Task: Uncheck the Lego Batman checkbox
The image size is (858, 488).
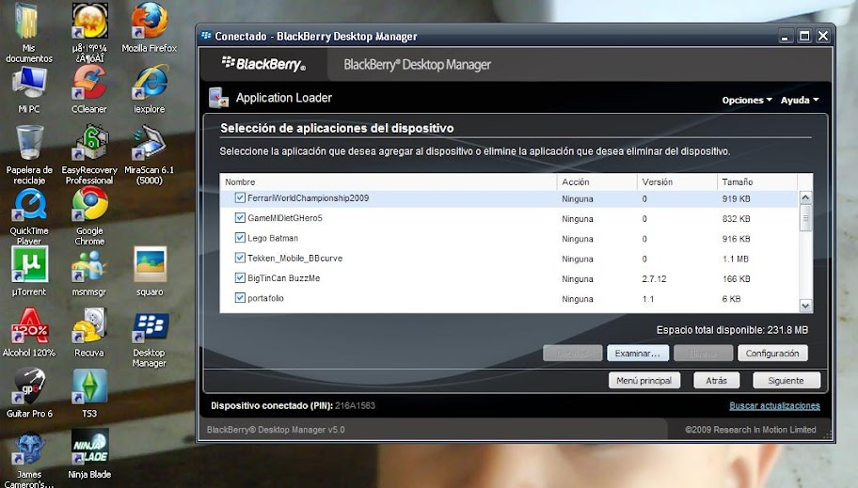Action: [240, 238]
